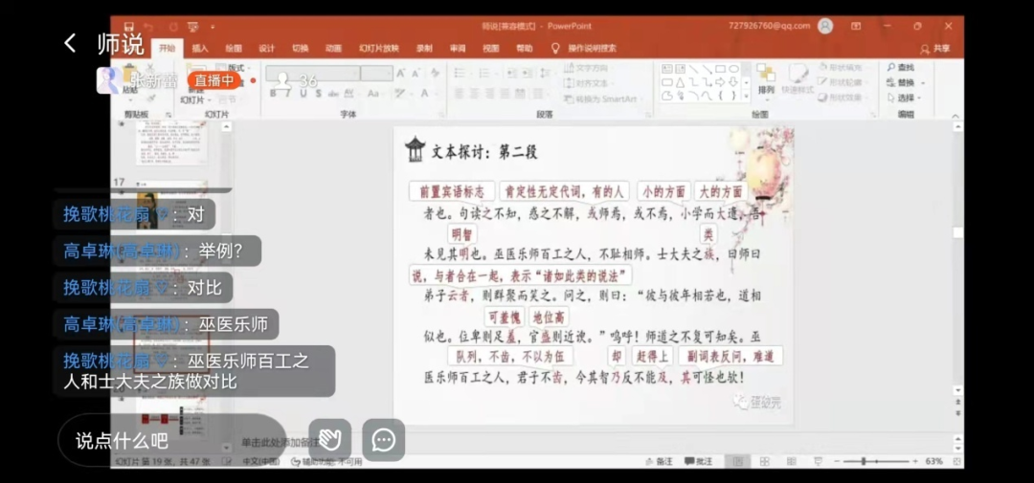This screenshot has width=1034, height=483.
Task: Open the 设计 ribbon tab
Action: [266, 48]
